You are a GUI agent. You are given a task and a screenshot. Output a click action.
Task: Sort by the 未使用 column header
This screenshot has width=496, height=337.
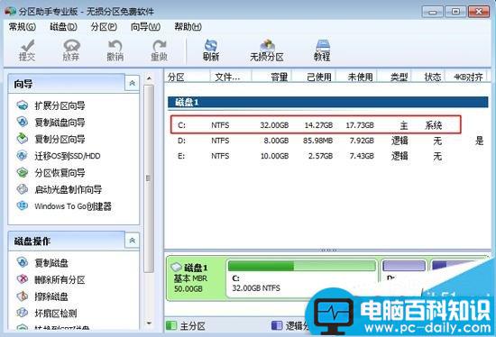click(x=357, y=77)
